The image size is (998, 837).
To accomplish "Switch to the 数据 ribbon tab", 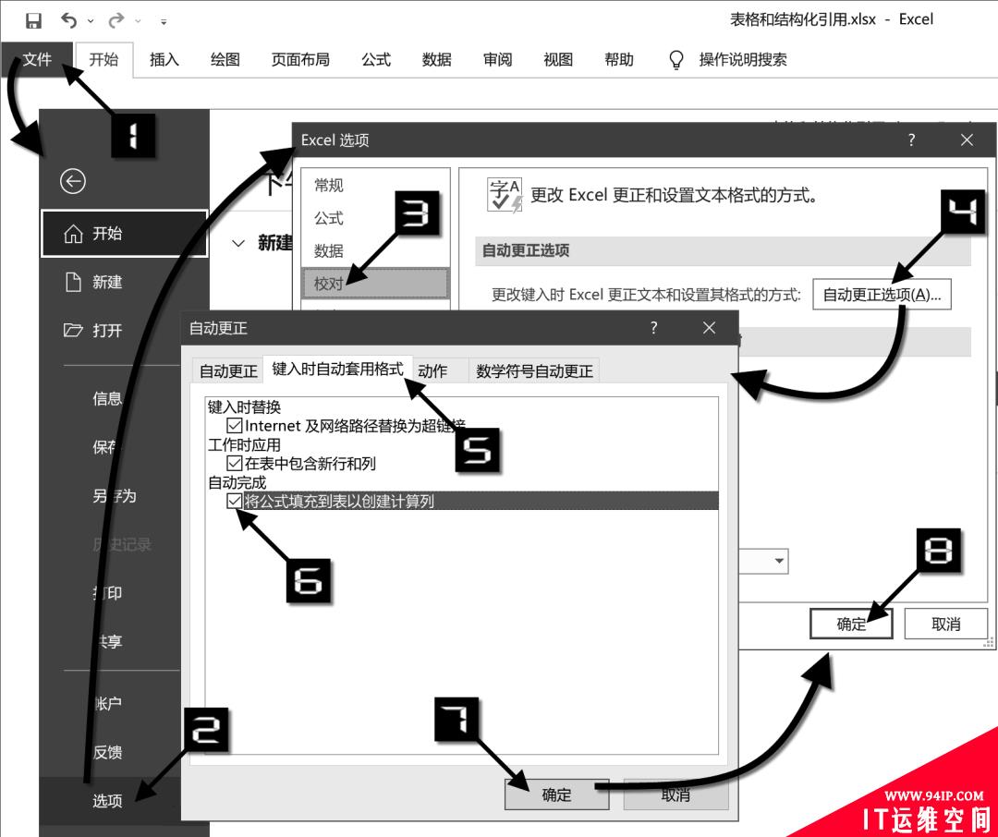I will pyautogui.click(x=436, y=60).
